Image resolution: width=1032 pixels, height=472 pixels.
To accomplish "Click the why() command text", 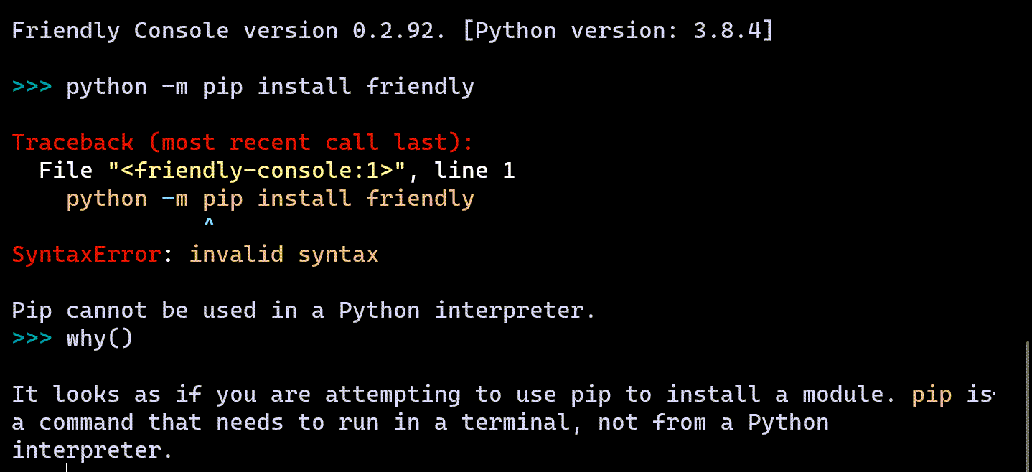I will [x=100, y=339].
